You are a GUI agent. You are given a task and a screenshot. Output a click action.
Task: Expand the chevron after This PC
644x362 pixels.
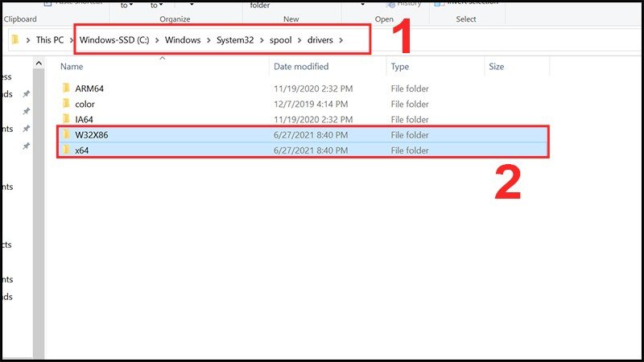tap(69, 40)
